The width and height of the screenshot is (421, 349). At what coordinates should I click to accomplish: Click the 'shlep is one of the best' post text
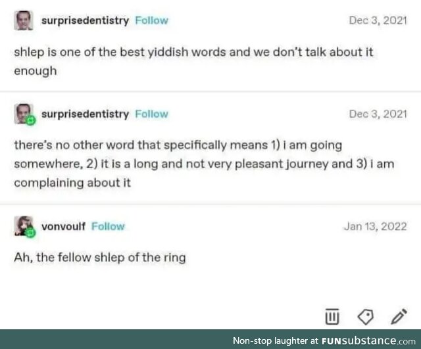coord(193,61)
